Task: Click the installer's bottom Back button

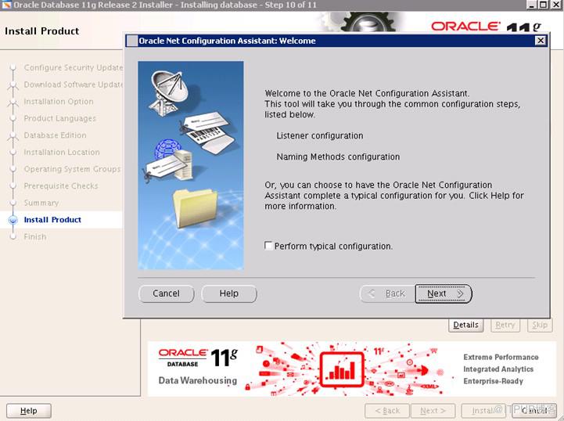Action: pyautogui.click(x=387, y=411)
